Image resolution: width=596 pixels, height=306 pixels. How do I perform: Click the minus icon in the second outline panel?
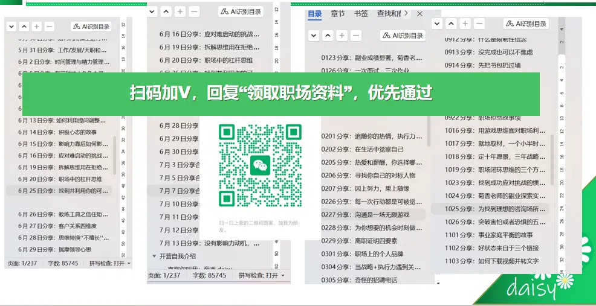tap(194, 11)
